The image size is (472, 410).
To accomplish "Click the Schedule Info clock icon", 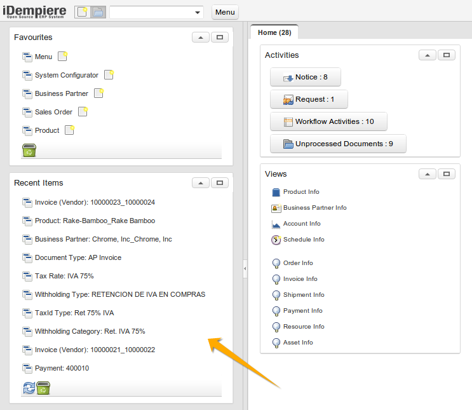I will click(x=276, y=240).
